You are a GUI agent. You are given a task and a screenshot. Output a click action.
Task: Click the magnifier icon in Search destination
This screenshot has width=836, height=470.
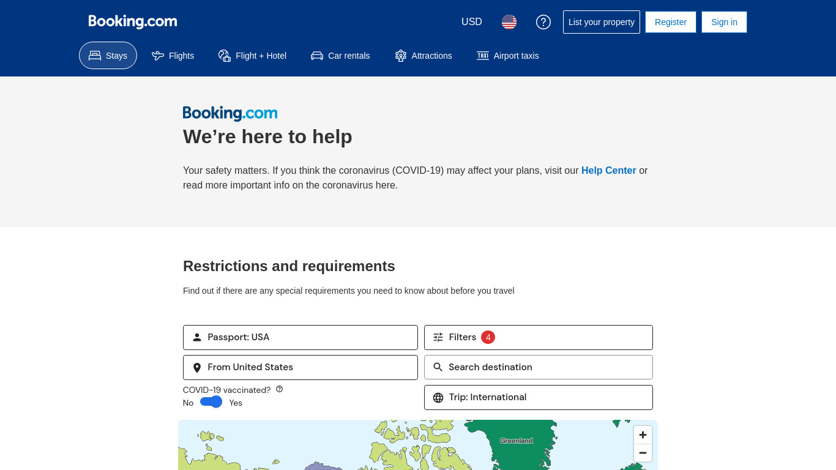coord(438,367)
